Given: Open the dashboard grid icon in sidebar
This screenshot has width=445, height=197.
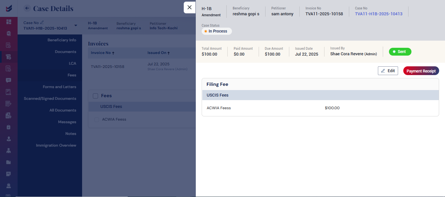Looking at the screenshot, I should [x=9, y=22].
